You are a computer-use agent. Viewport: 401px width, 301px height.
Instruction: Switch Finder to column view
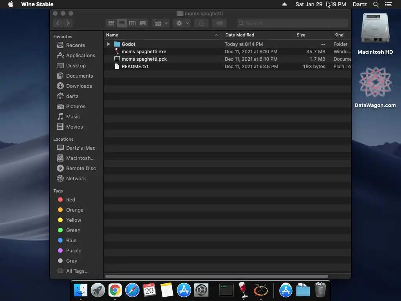[x=132, y=23]
